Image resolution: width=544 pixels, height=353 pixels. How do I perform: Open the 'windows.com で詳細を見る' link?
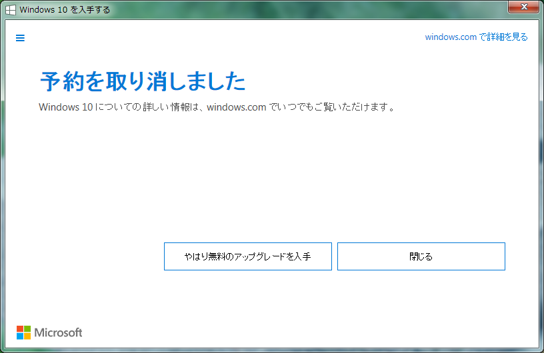coord(476,37)
